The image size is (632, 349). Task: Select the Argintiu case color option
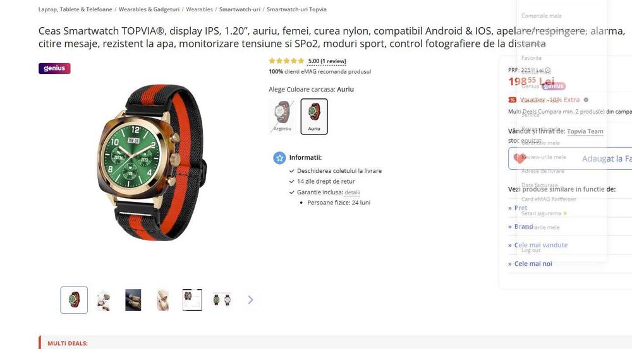tap(282, 116)
